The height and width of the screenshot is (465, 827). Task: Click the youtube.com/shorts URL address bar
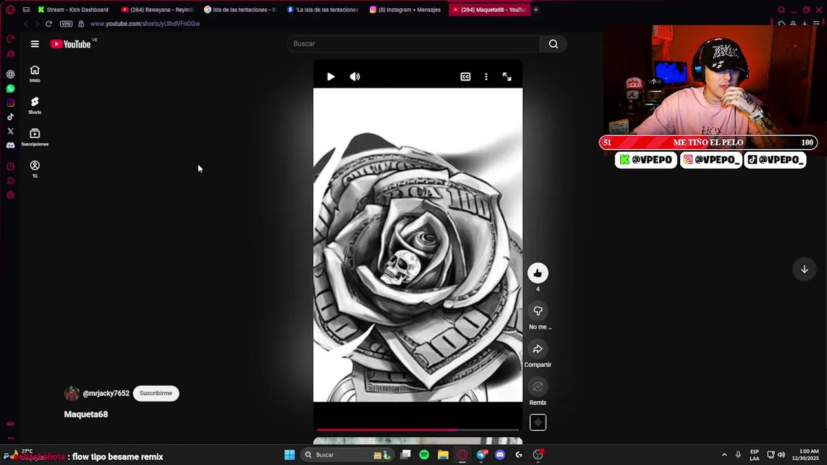[145, 24]
